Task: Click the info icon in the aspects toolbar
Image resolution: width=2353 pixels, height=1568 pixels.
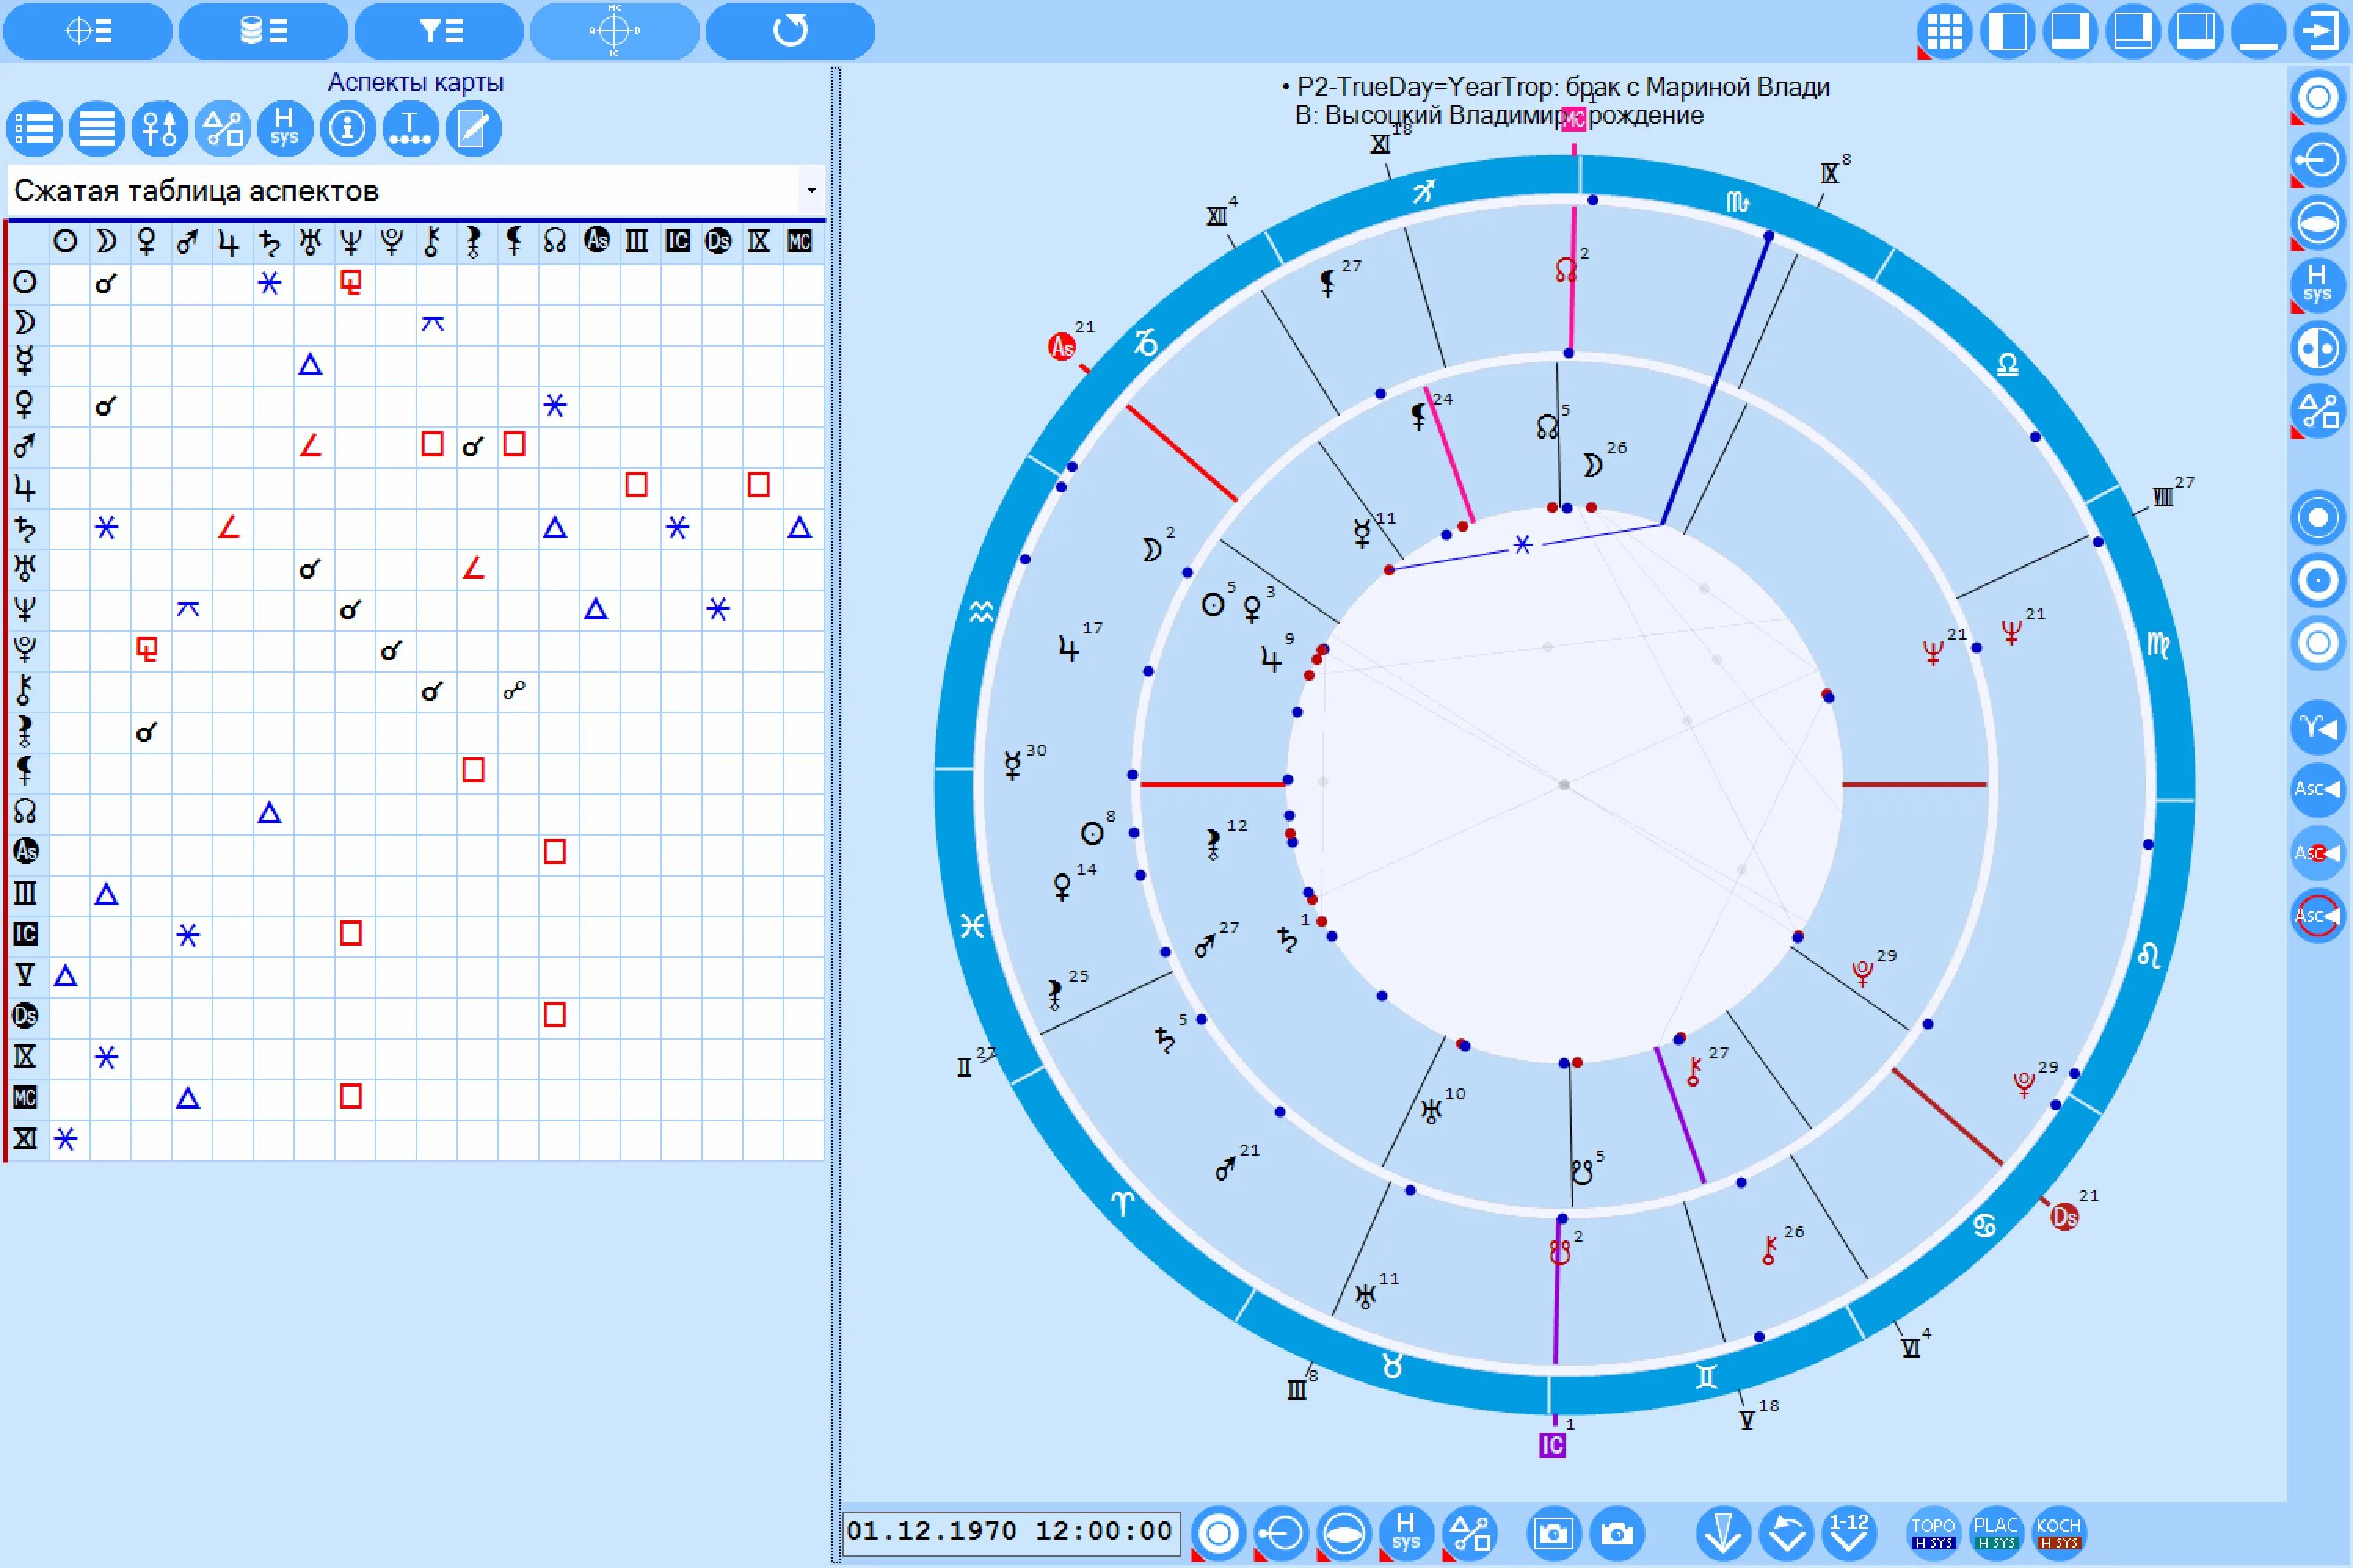Action: tap(347, 129)
